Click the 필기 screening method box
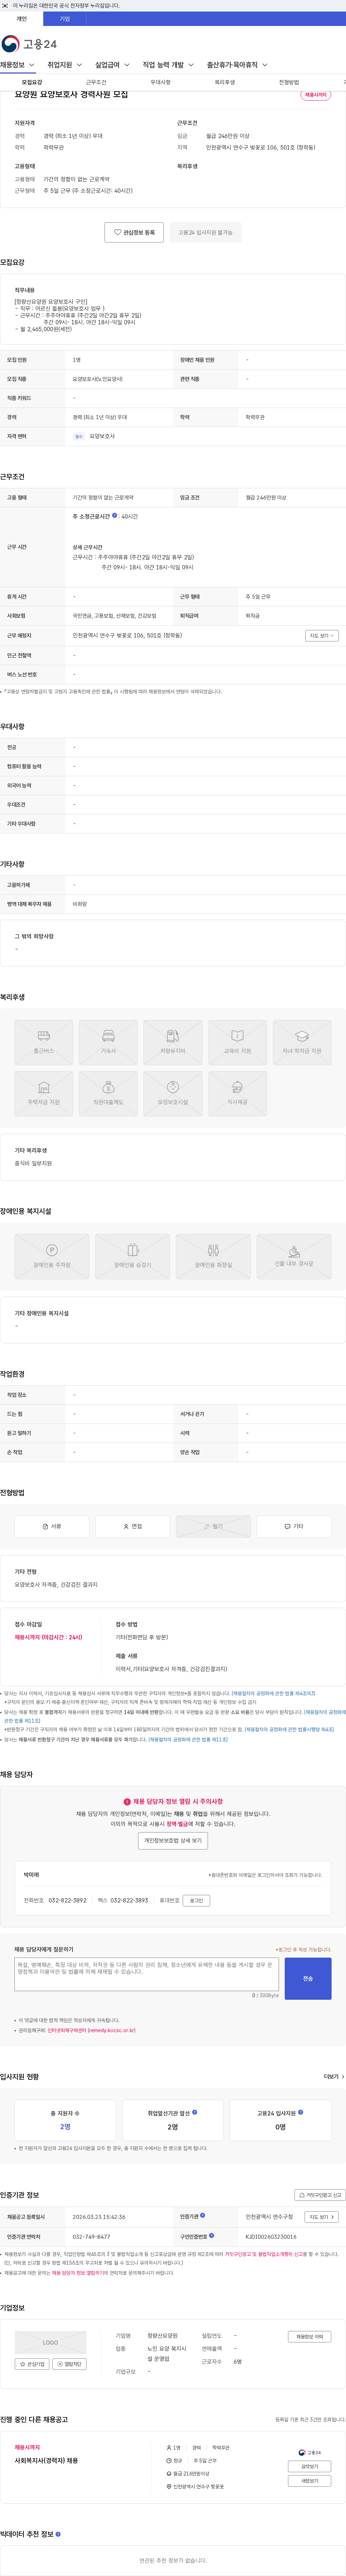 point(213,1526)
